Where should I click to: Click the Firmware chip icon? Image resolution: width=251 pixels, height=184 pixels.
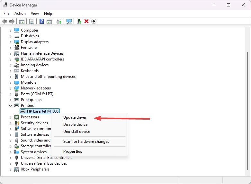click(17, 48)
